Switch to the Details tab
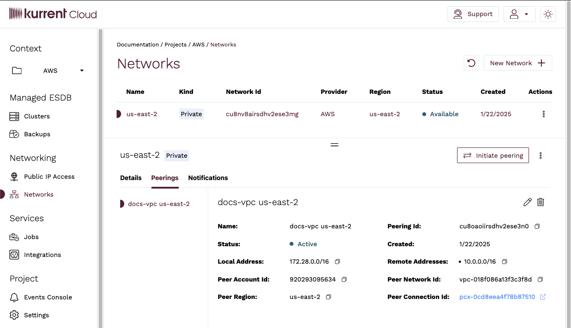 pos(131,178)
